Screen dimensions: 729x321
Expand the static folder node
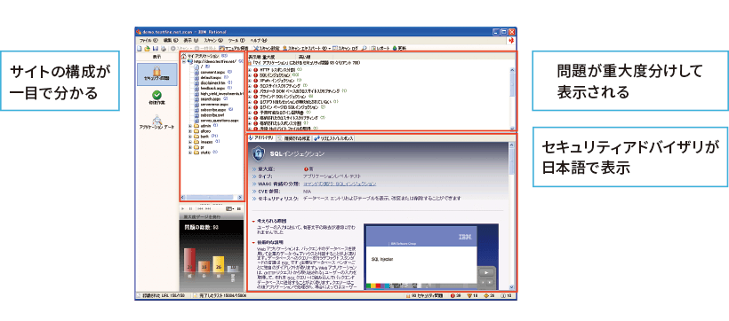[x=190, y=153]
